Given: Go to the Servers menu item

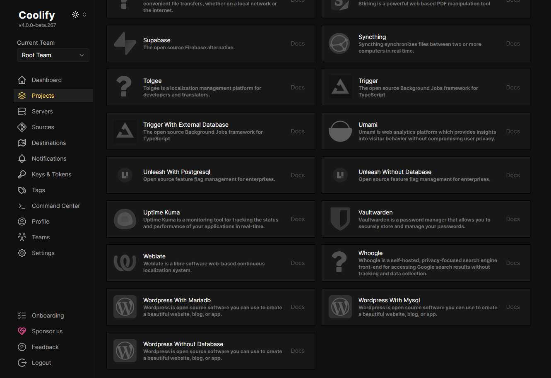Looking at the screenshot, I should (53, 111).
